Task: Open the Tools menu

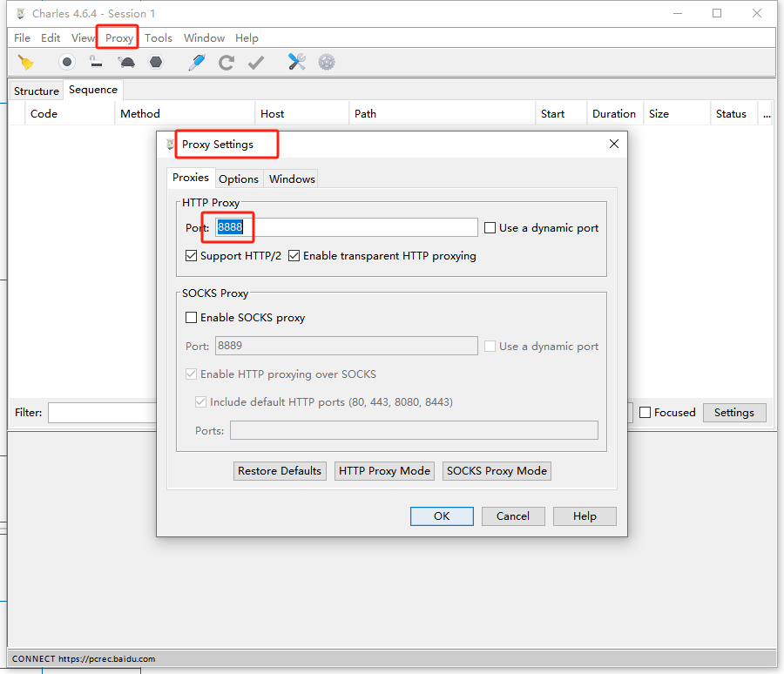Action: pyautogui.click(x=159, y=38)
